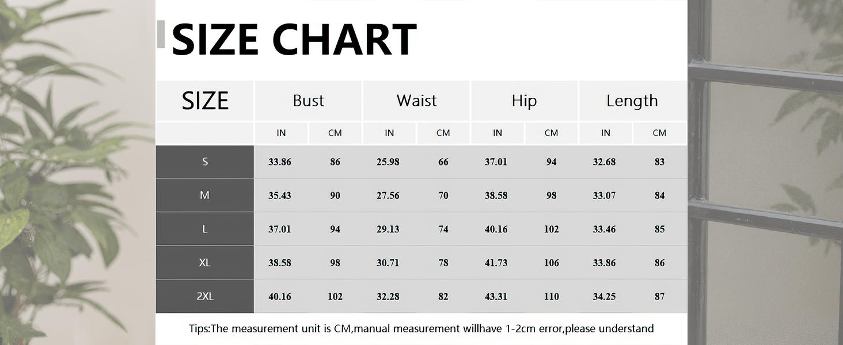Screen dimensions: 843x345
Task: Select the S size row label
Action: point(205,162)
